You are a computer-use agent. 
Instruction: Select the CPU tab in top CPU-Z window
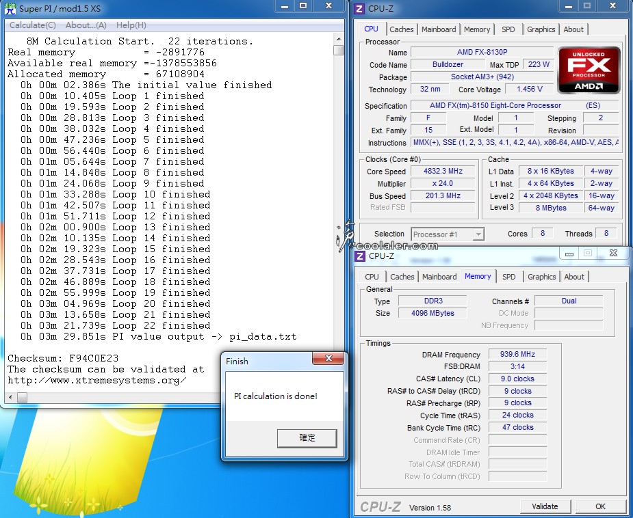click(371, 29)
